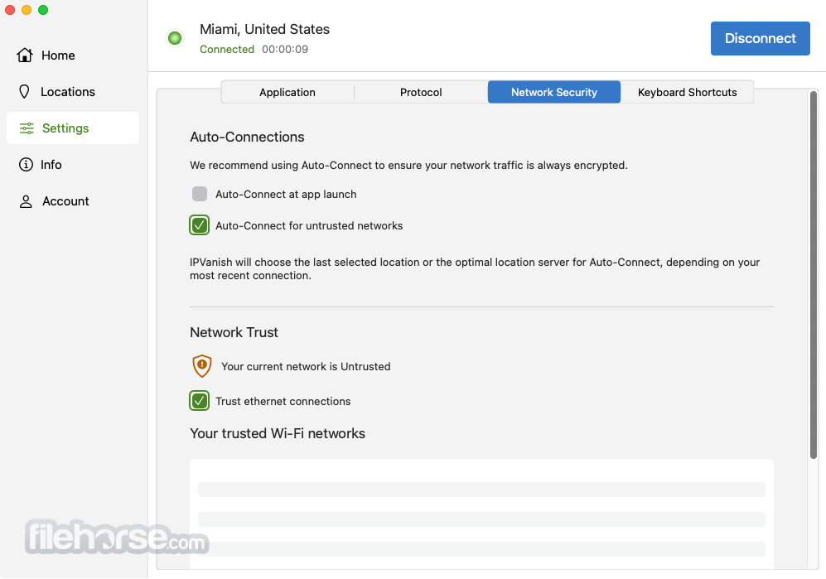The width and height of the screenshot is (826, 579).
Task: Click the settings vertical scrollbar
Action: [x=814, y=274]
